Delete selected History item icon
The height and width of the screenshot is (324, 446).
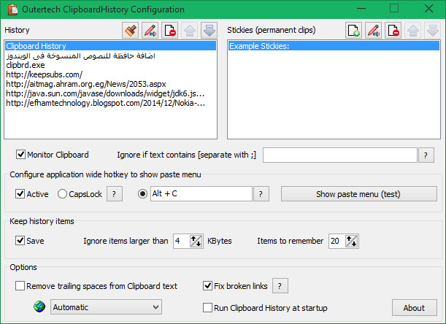coord(170,30)
